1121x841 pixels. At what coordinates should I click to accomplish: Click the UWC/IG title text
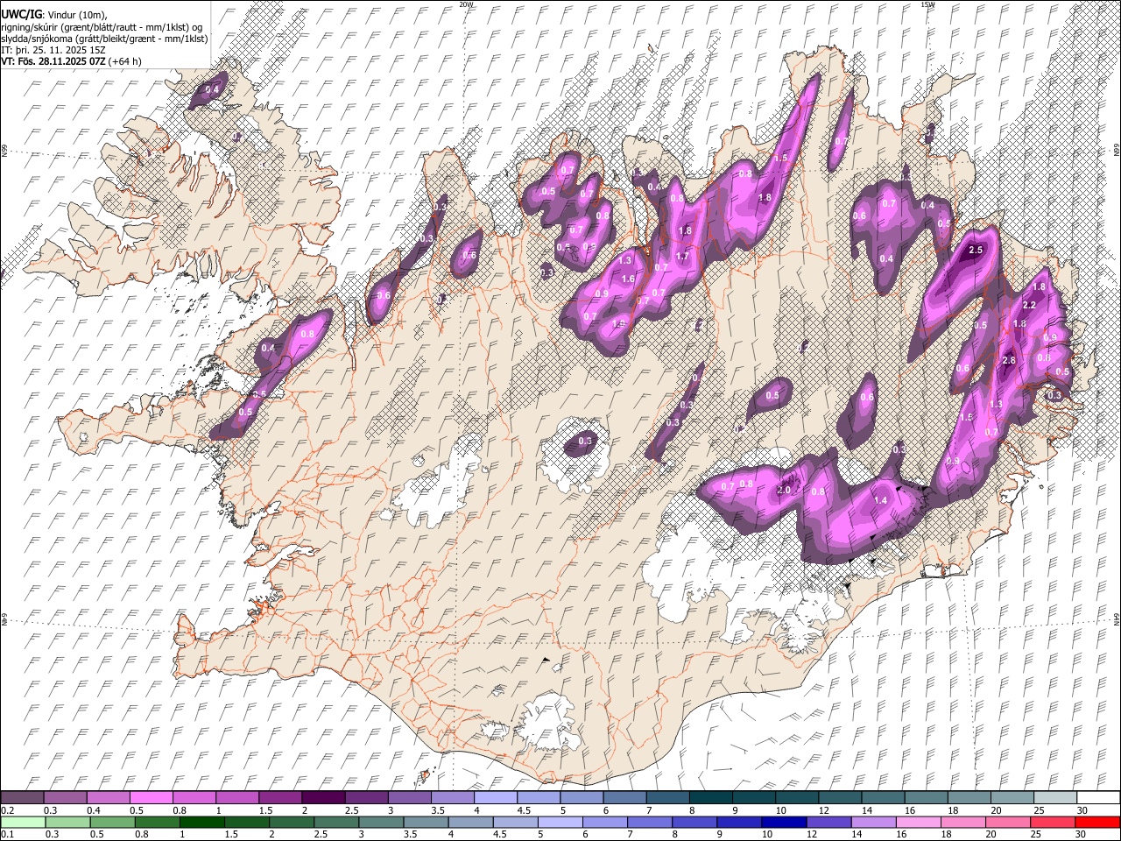(x=20, y=14)
